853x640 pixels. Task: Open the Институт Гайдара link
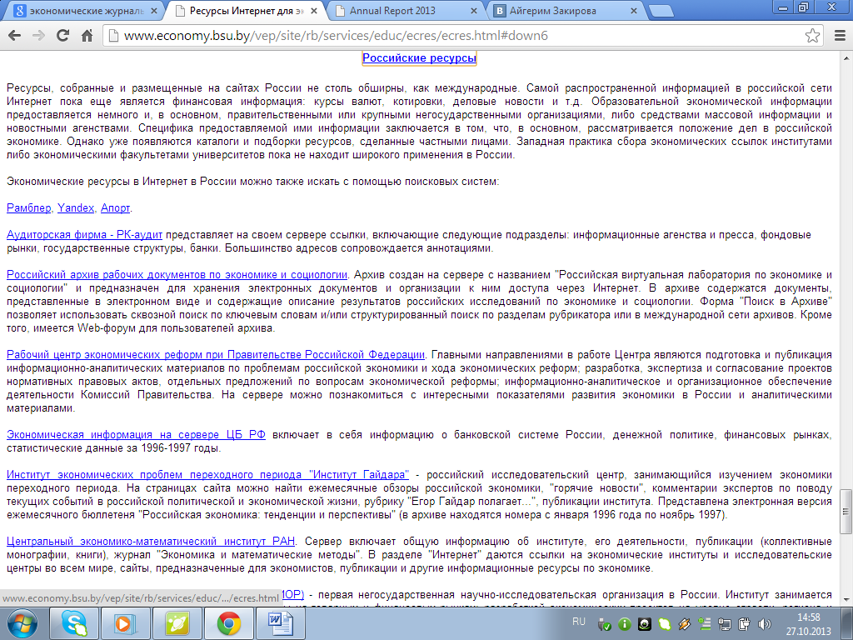[x=207, y=474]
